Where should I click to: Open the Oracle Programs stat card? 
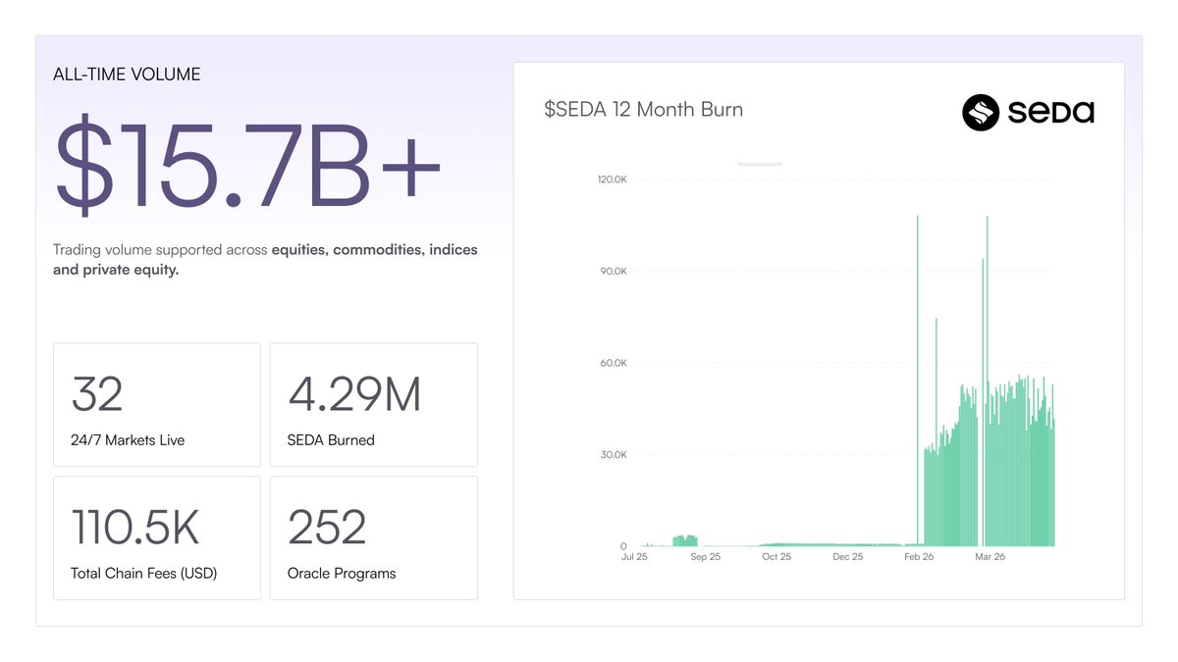374,537
